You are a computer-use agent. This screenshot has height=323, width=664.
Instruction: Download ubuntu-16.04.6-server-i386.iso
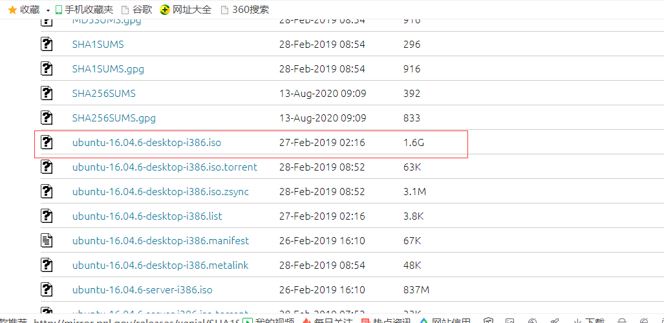click(142, 290)
